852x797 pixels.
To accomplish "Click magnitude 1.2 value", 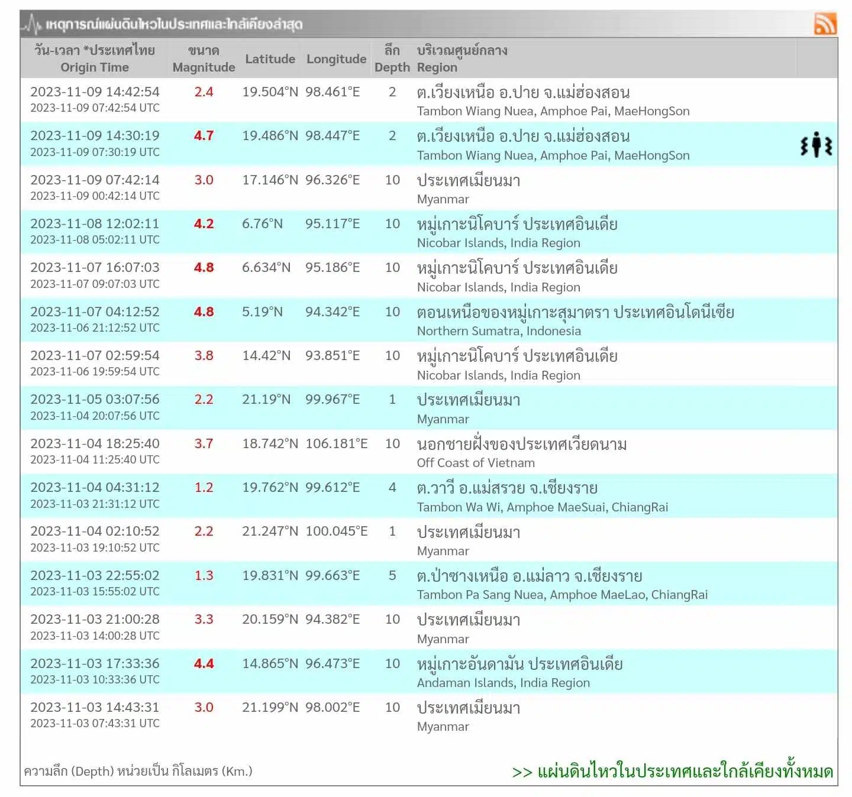I will 204,487.
